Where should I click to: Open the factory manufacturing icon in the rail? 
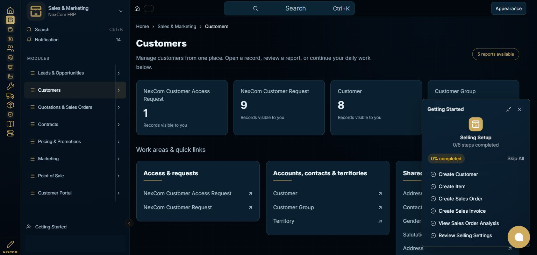[x=10, y=77]
